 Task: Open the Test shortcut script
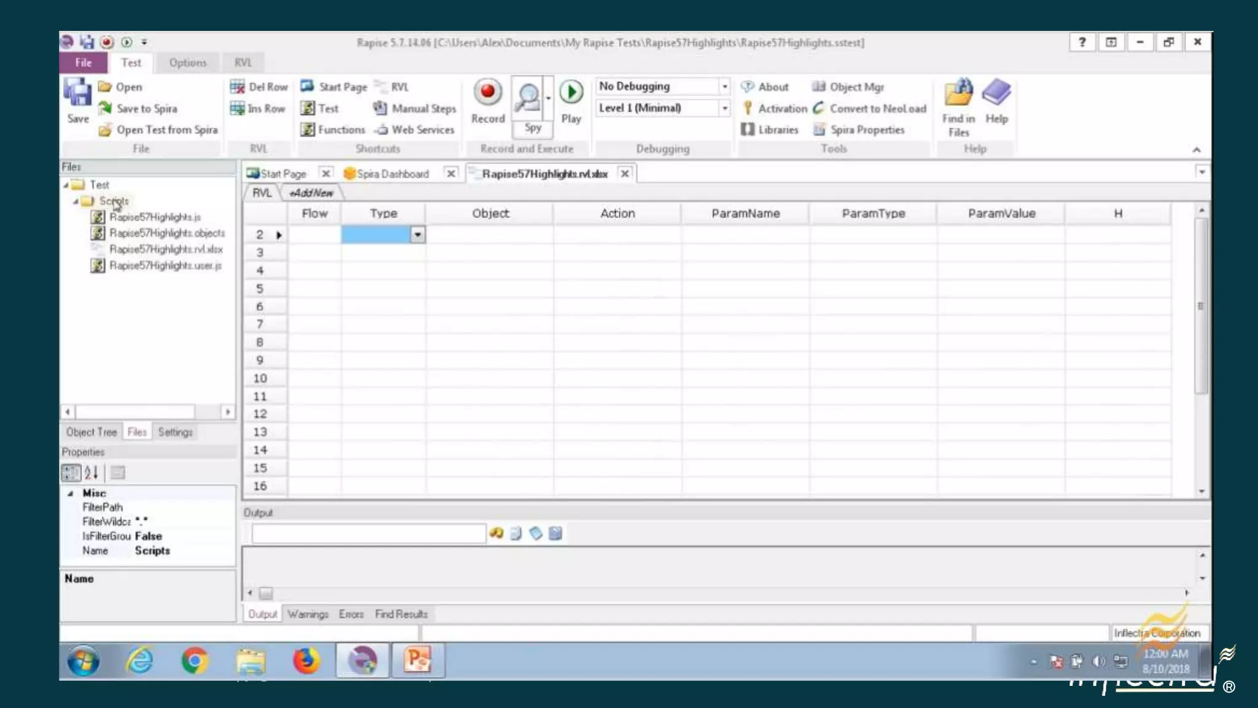pos(319,108)
